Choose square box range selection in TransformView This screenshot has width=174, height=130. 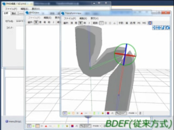pyautogui.click(x=106, y=23)
